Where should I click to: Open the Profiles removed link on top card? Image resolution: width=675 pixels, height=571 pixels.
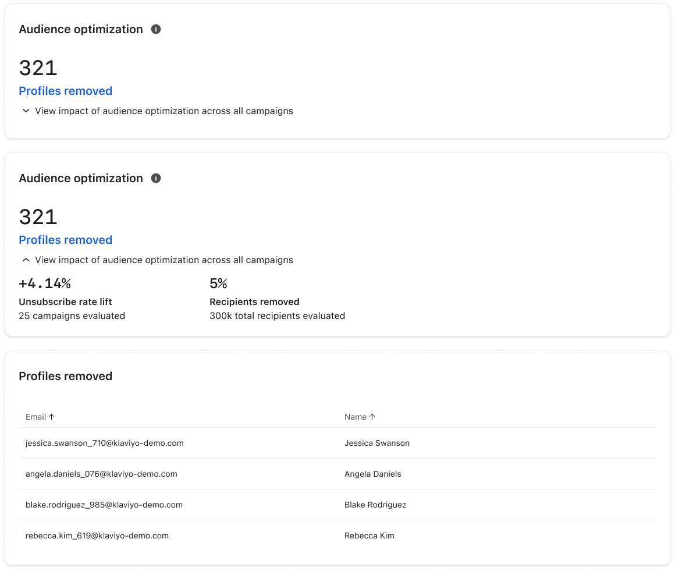pyautogui.click(x=65, y=91)
